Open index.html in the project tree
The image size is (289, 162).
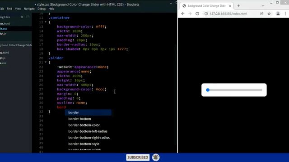5,53
